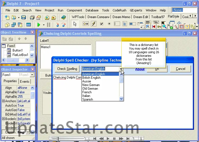This screenshot has height=142, width=199.
Task: Expand the BorderIcons property
Action: (x=3, y=119)
